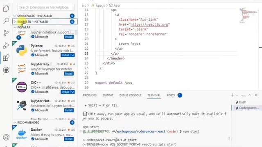Click the src breadcrumb folder
Screen dimensions: 262x147
tap(84, 5)
